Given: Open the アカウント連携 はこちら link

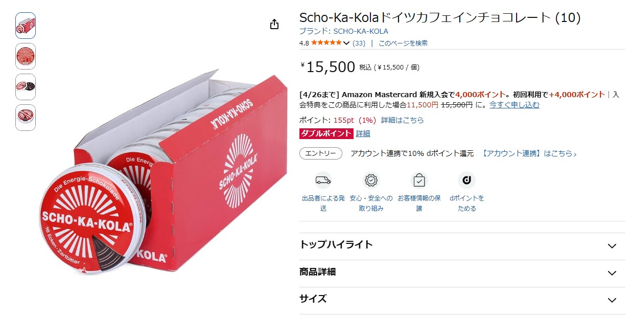Looking at the screenshot, I should pos(529,153).
